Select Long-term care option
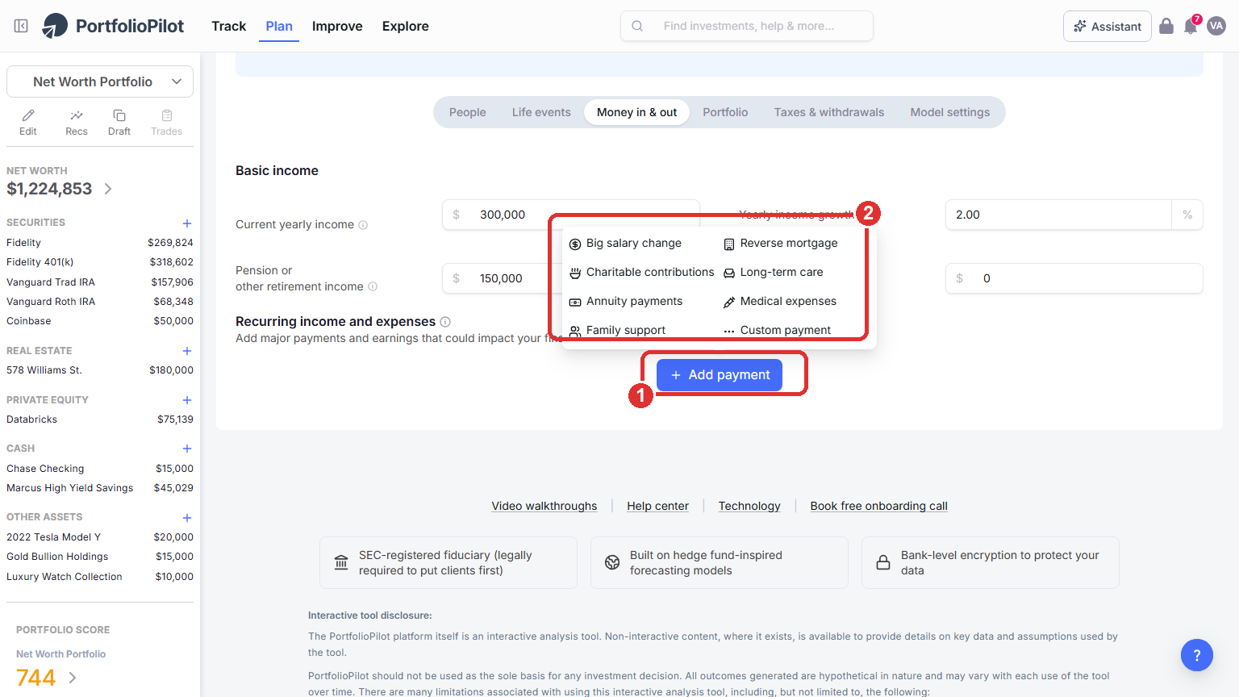This screenshot has height=697, width=1239. (x=773, y=273)
